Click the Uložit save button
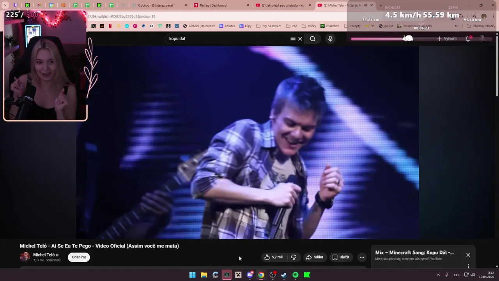The height and width of the screenshot is (281, 499). pos(341,257)
